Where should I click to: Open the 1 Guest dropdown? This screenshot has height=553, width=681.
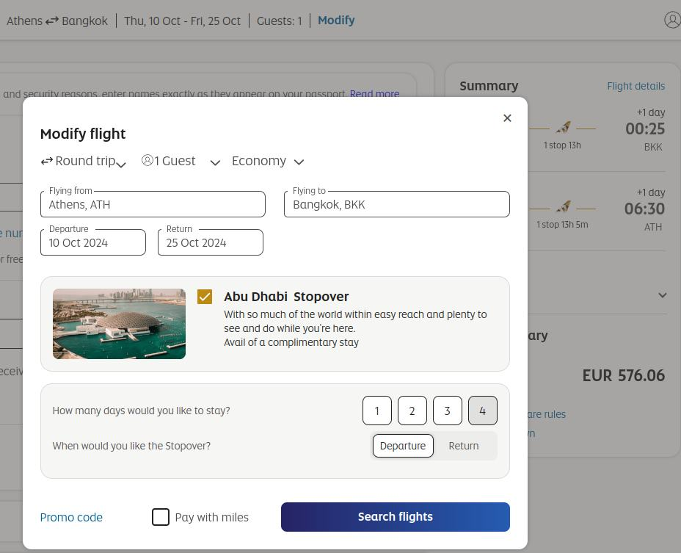(x=181, y=161)
